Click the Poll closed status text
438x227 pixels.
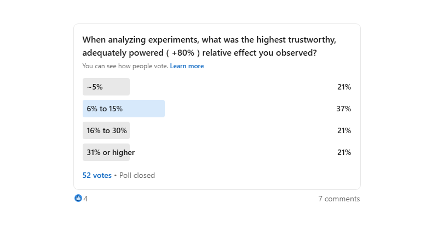coord(137,175)
